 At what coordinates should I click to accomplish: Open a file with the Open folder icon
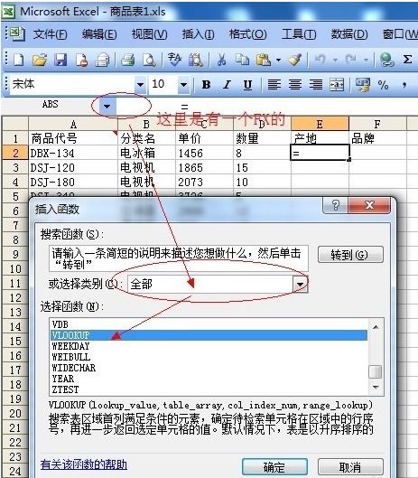click(40, 60)
